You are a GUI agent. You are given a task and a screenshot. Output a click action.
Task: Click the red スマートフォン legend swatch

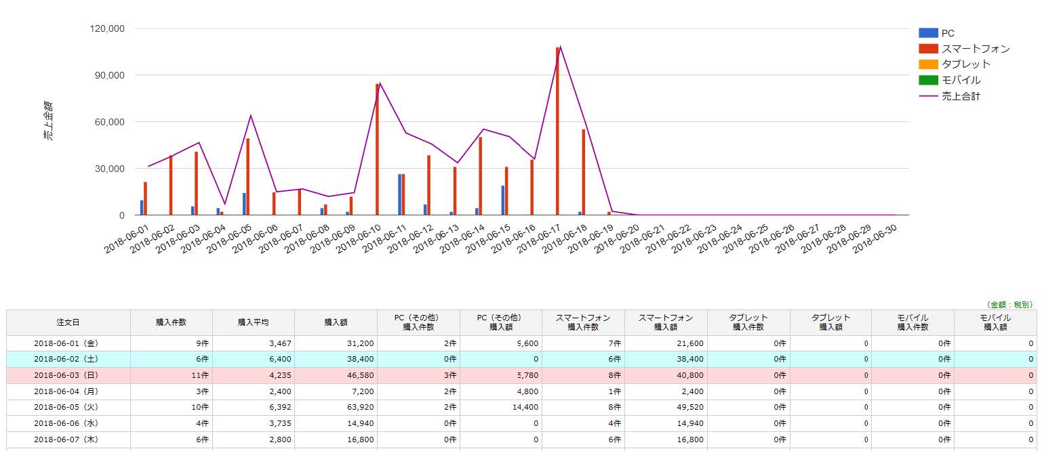pyautogui.click(x=928, y=49)
